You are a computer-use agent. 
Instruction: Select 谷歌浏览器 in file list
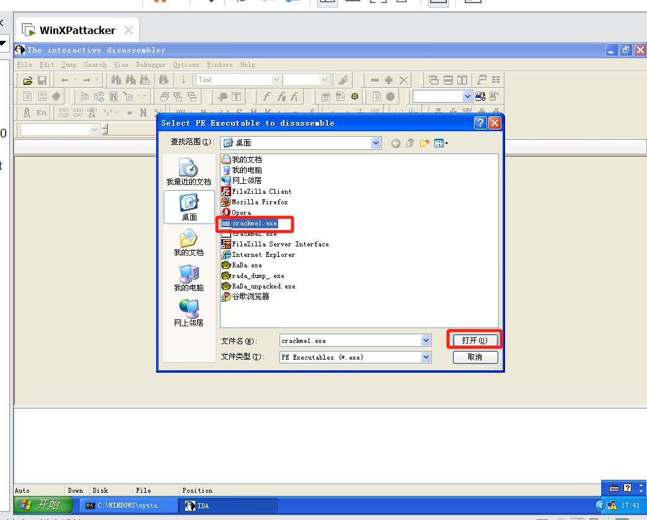click(245, 297)
